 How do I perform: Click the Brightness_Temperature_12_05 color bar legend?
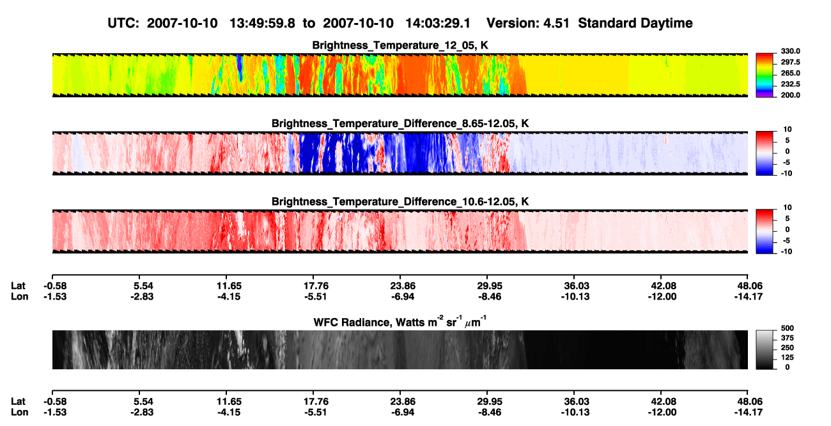pos(764,75)
